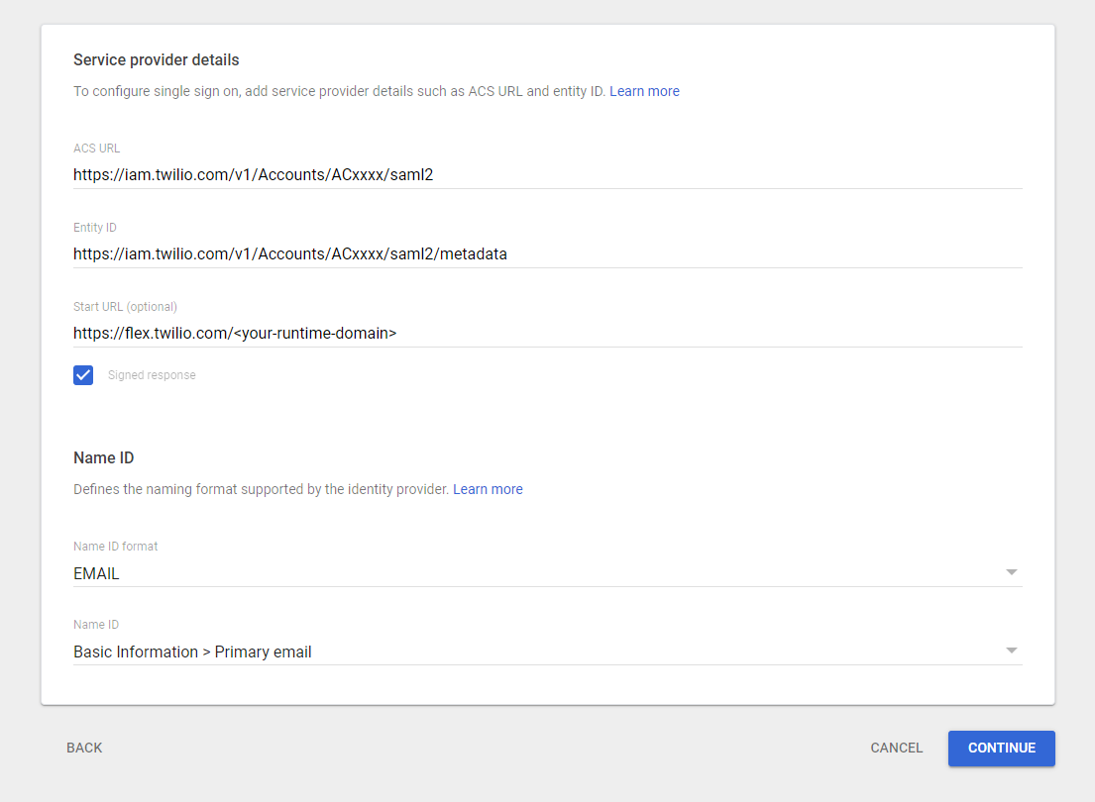1095x802 pixels.
Task: Toggle the Signed response checkbox
Action: [83, 374]
